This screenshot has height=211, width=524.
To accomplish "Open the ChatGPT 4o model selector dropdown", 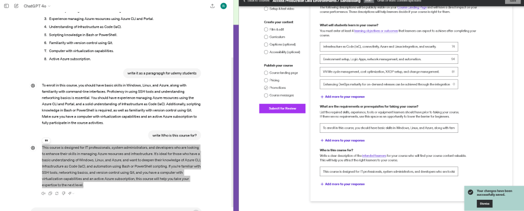I will [x=37, y=6].
